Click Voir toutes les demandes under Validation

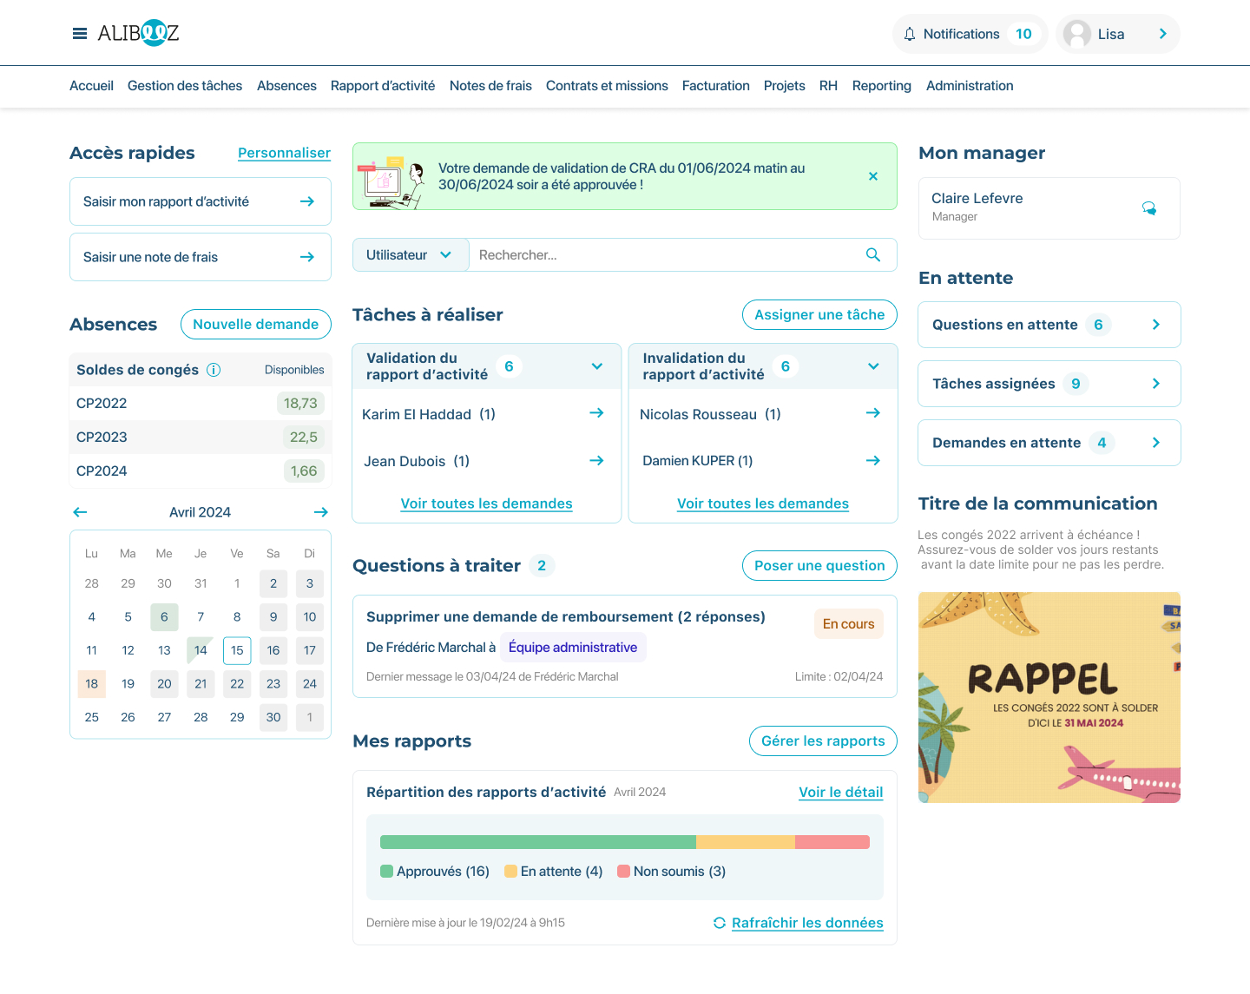pyautogui.click(x=486, y=504)
